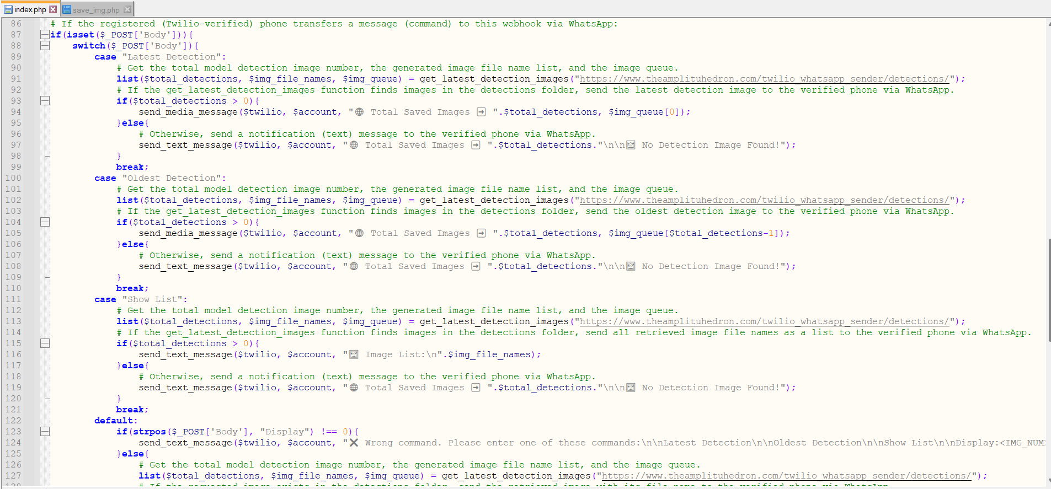1051x489 pixels.
Task: Select the index.php tab
Action: (x=30, y=10)
